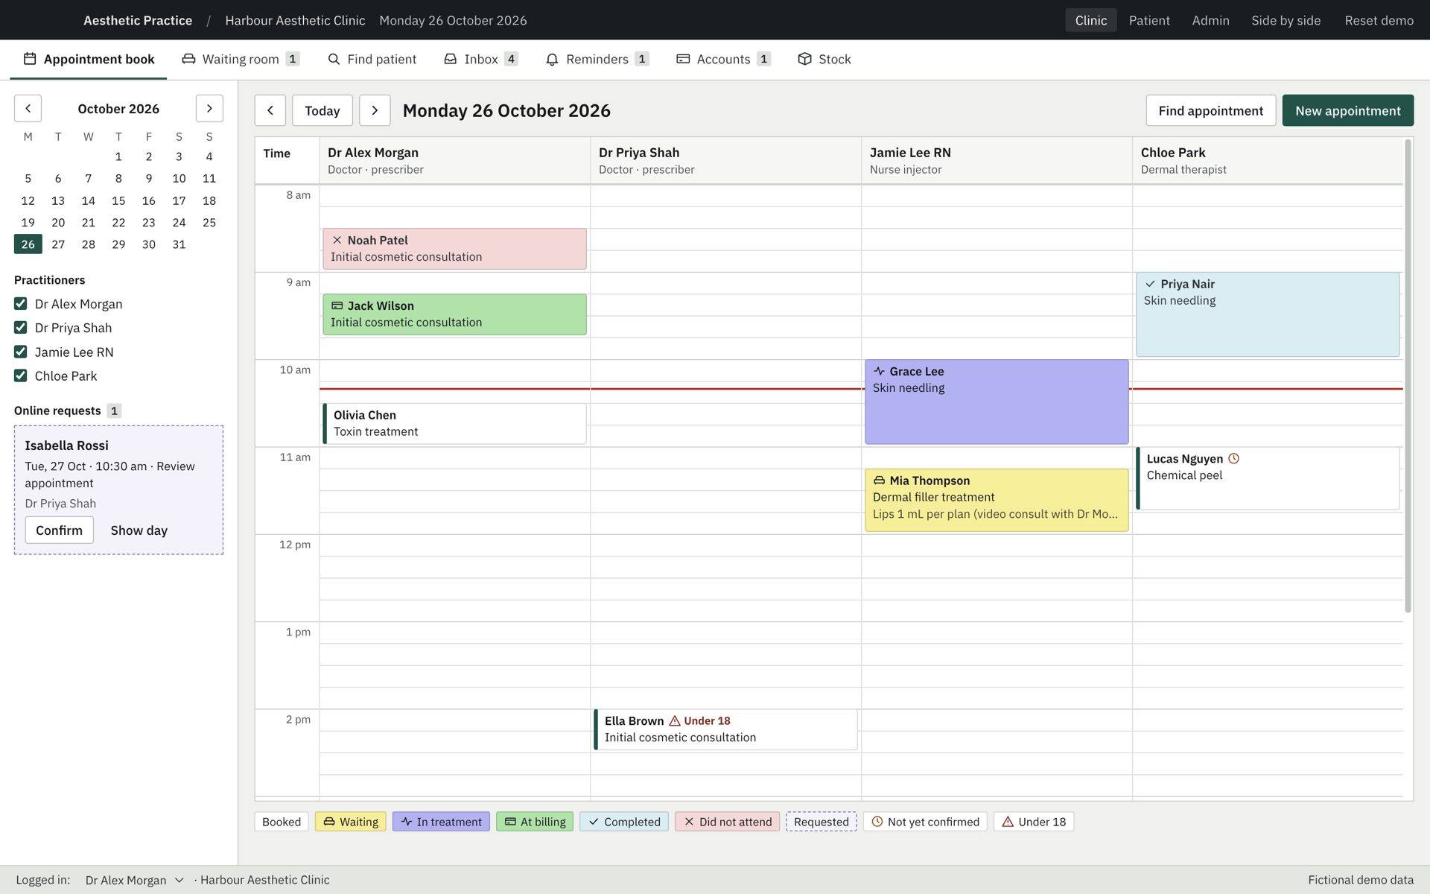Select 27 in the October mini calendar
The height and width of the screenshot is (894, 1430).
click(58, 244)
